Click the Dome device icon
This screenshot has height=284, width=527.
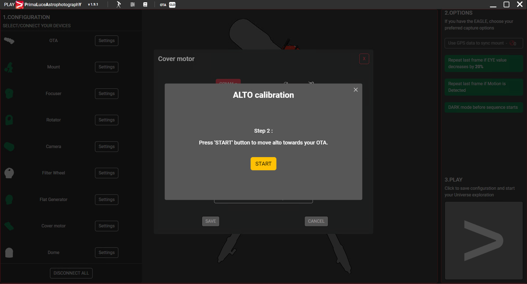pos(9,252)
